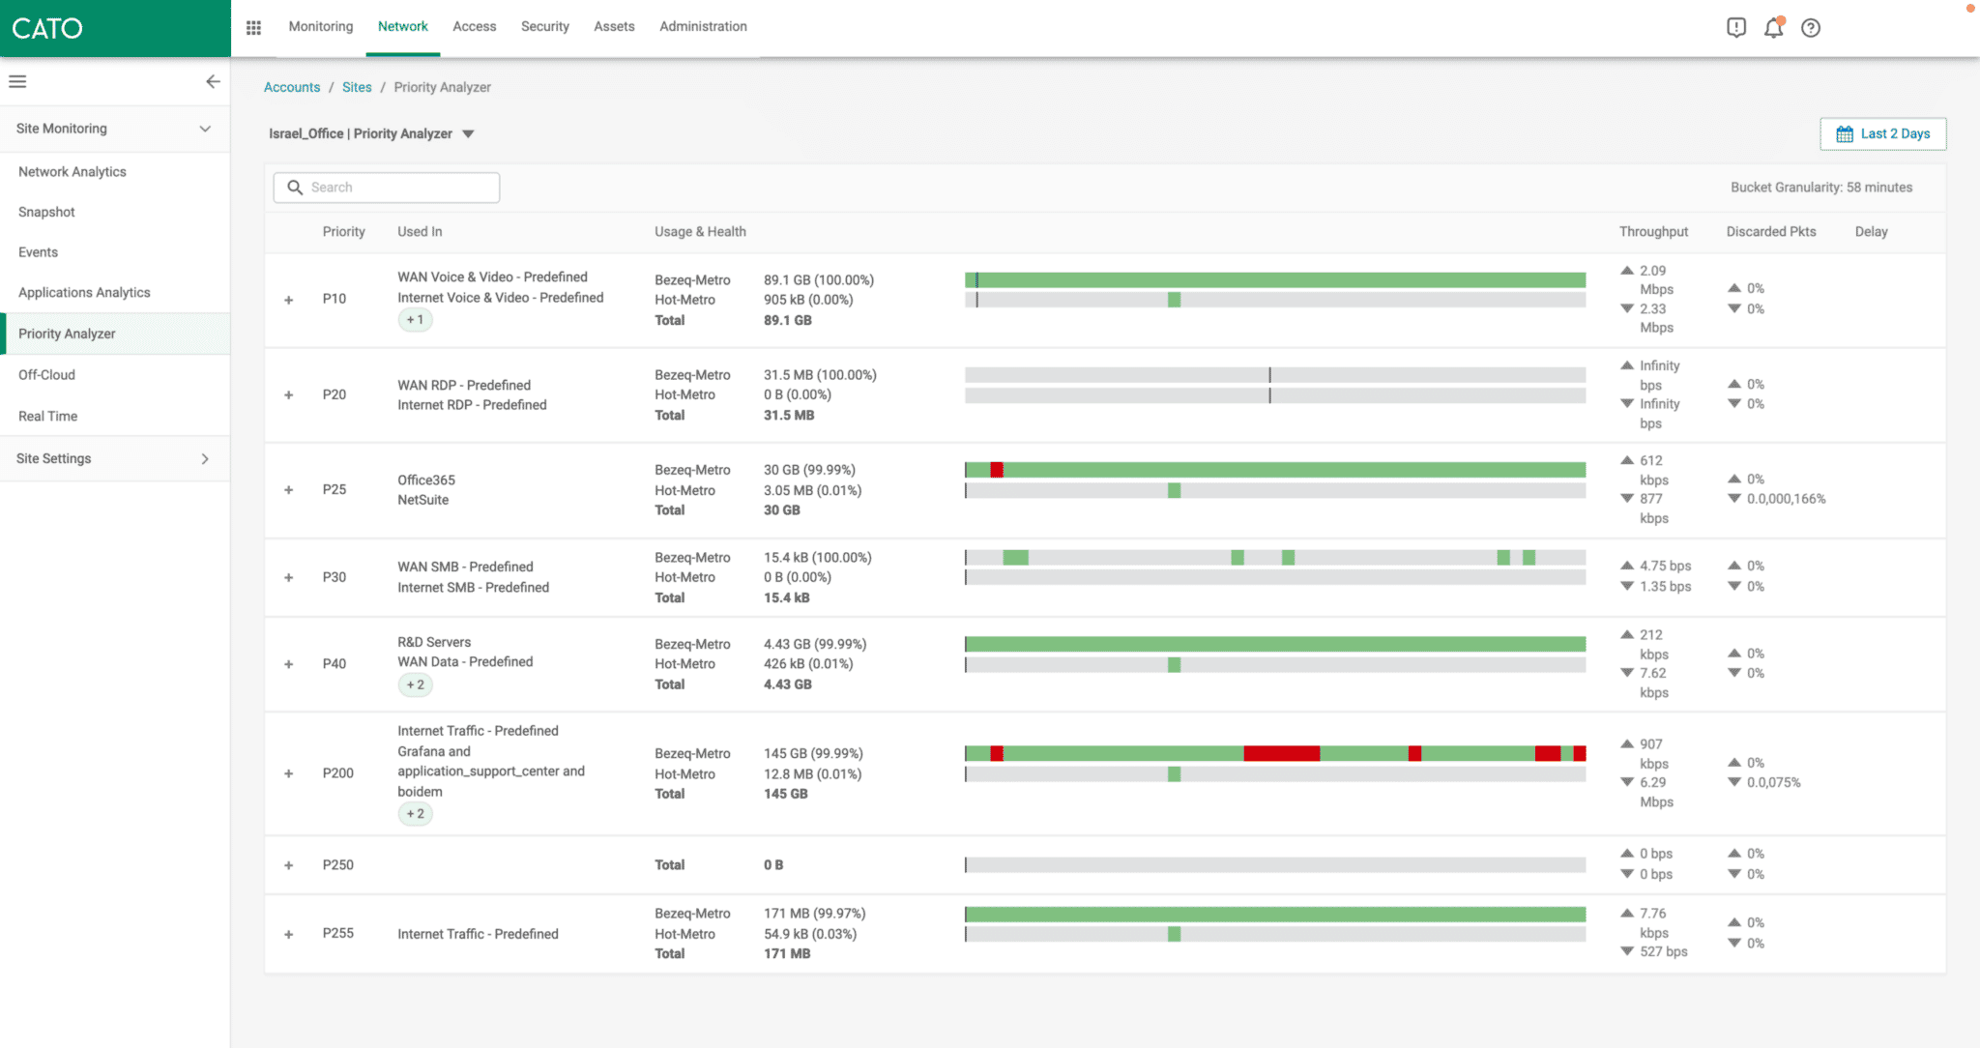This screenshot has width=1980, height=1048.
Task: Switch to the Security tab
Action: [x=544, y=26]
